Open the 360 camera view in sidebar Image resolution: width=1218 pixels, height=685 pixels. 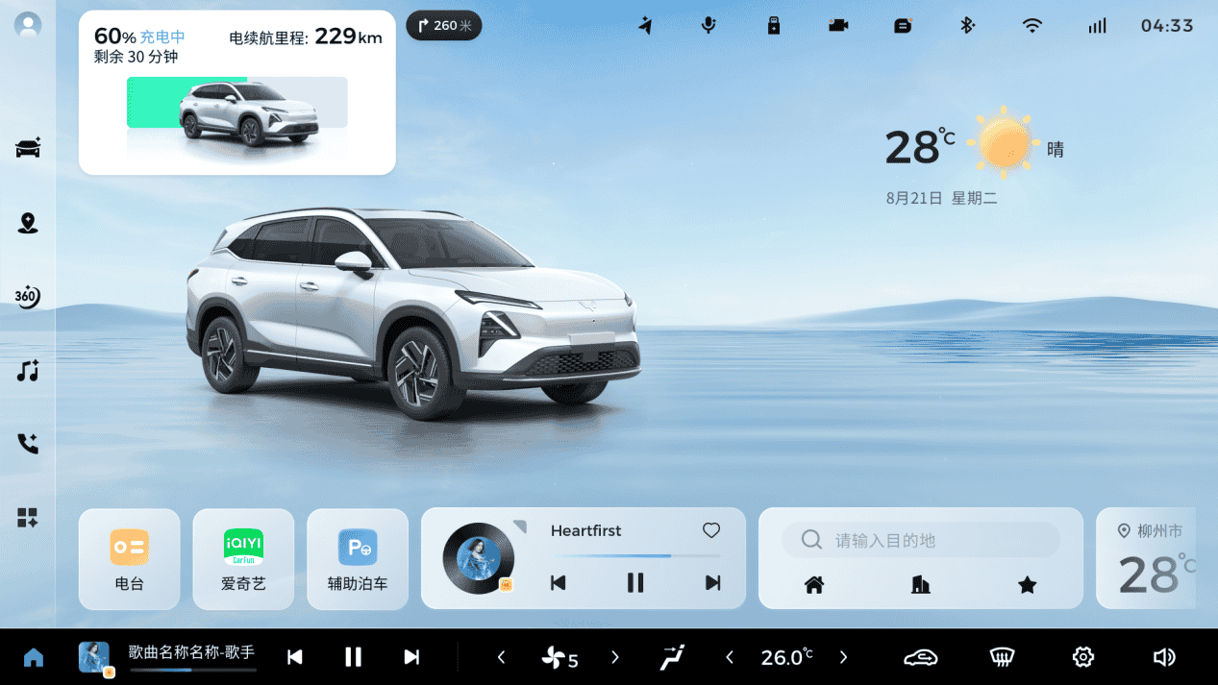pyautogui.click(x=28, y=297)
